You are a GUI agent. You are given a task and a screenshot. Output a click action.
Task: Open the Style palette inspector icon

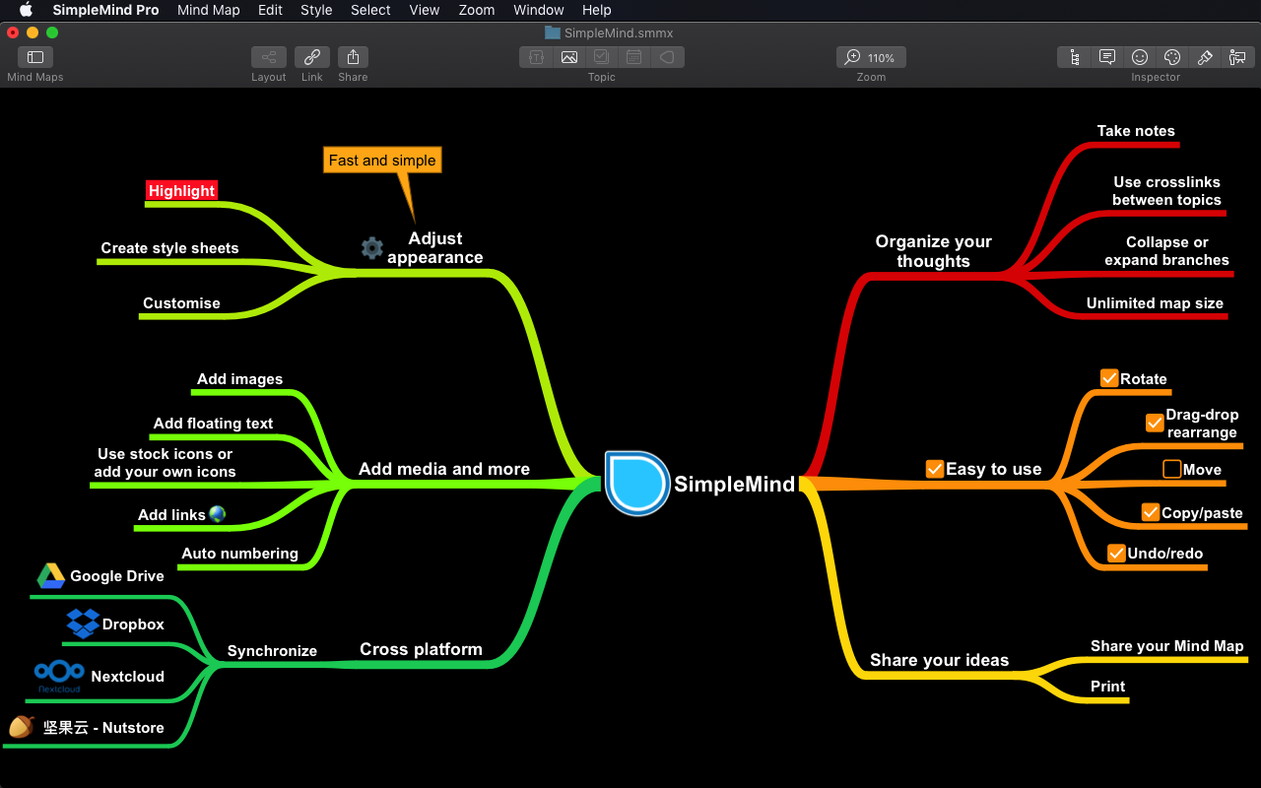point(1172,56)
